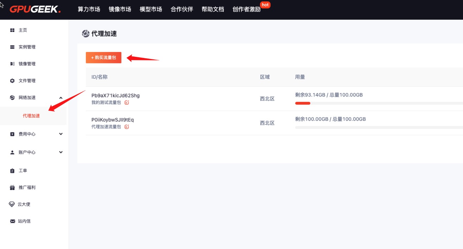Click the GPUGEEK logo

click(x=35, y=9)
